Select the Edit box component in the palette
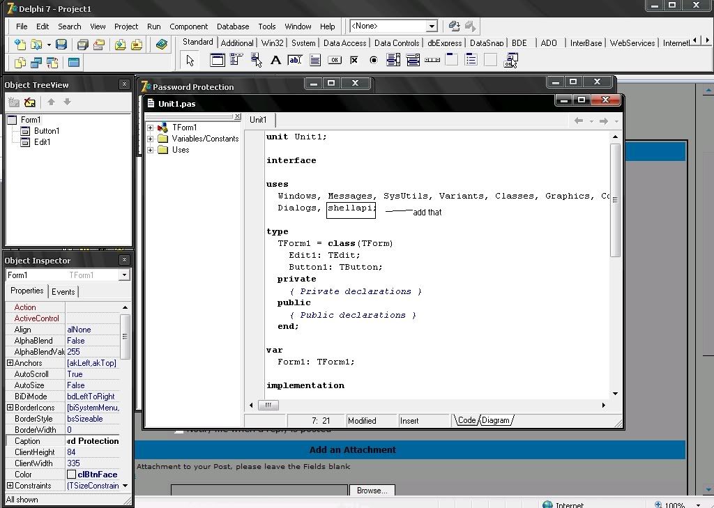714x508 pixels. tap(295, 61)
